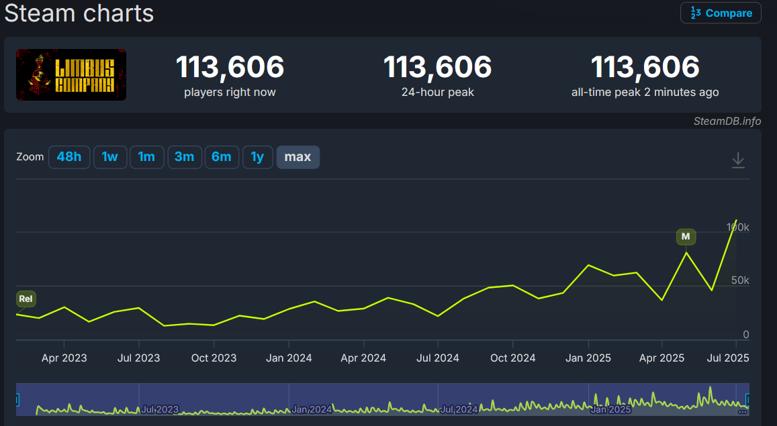Viewport: 777px width, 426px height.
Task: Click the navigator overview mini chart
Action: coord(383,399)
